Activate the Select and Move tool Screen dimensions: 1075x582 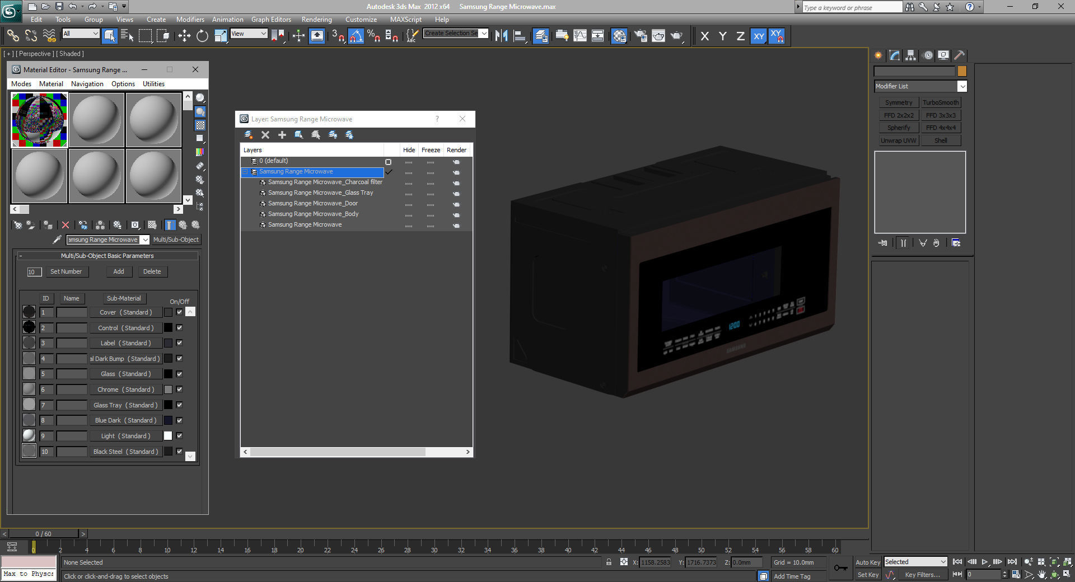point(184,36)
